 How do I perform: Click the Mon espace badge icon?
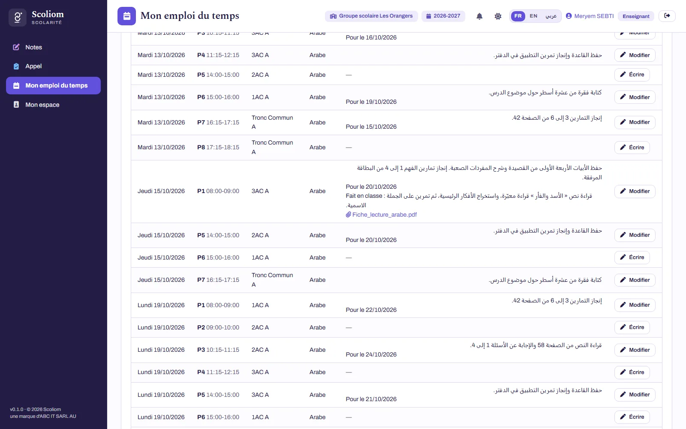coord(16,105)
